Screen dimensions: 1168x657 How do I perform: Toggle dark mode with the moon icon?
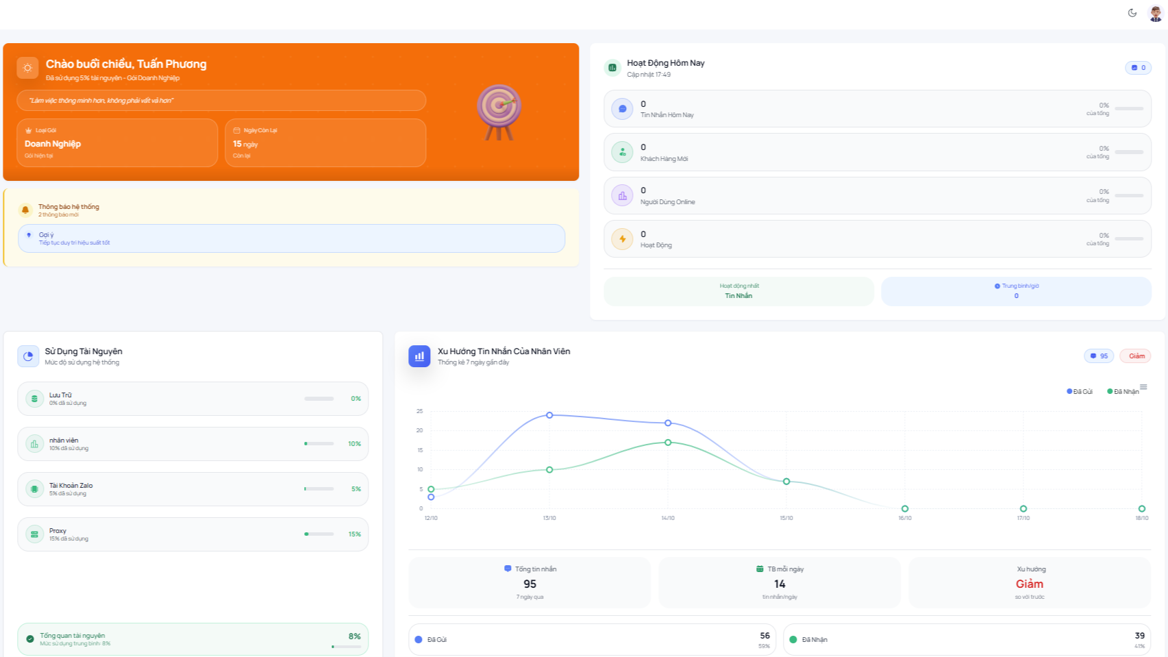click(1132, 13)
